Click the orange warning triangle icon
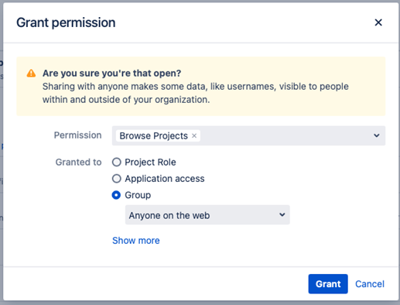 [x=31, y=74]
